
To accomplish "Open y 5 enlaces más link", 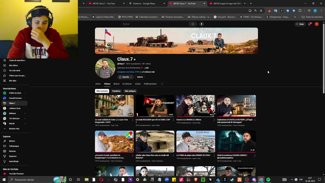I will point(148,72).
